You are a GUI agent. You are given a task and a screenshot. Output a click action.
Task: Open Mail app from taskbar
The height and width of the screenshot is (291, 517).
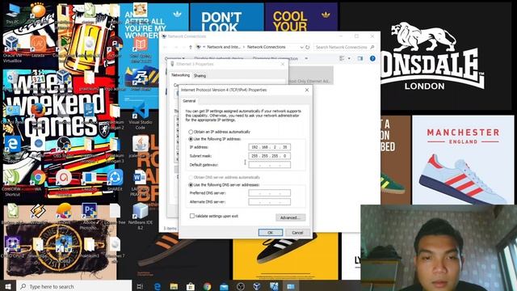pyautogui.click(x=224, y=286)
